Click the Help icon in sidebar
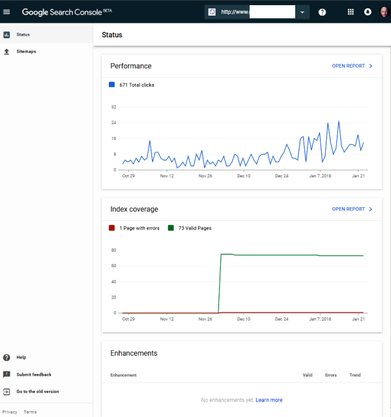The height and width of the screenshot is (417, 391). (x=7, y=358)
